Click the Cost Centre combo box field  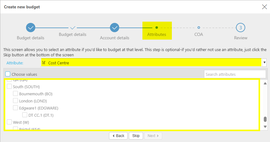(152, 63)
